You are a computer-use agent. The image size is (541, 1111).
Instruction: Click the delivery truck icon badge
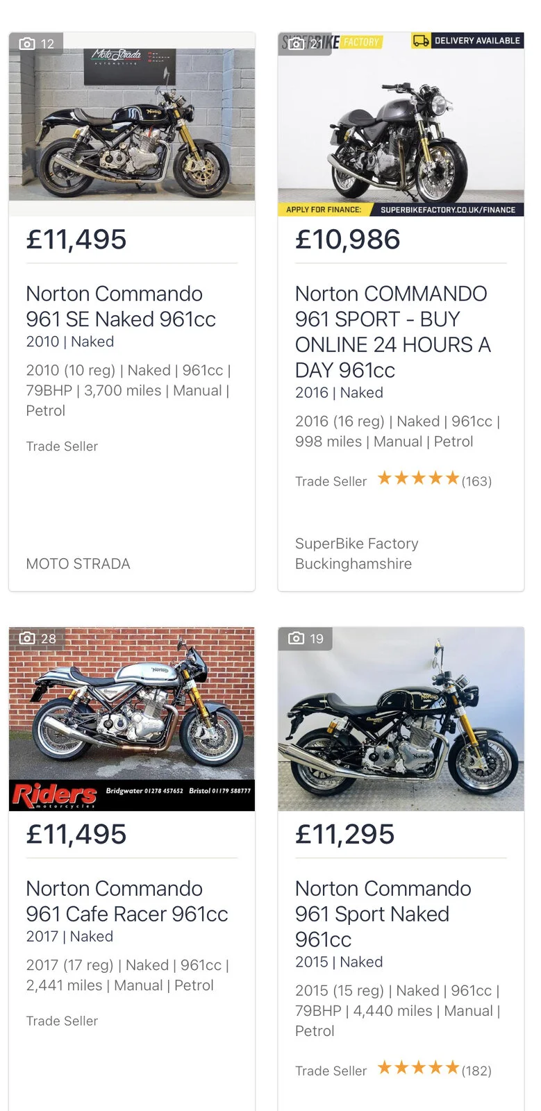(421, 41)
